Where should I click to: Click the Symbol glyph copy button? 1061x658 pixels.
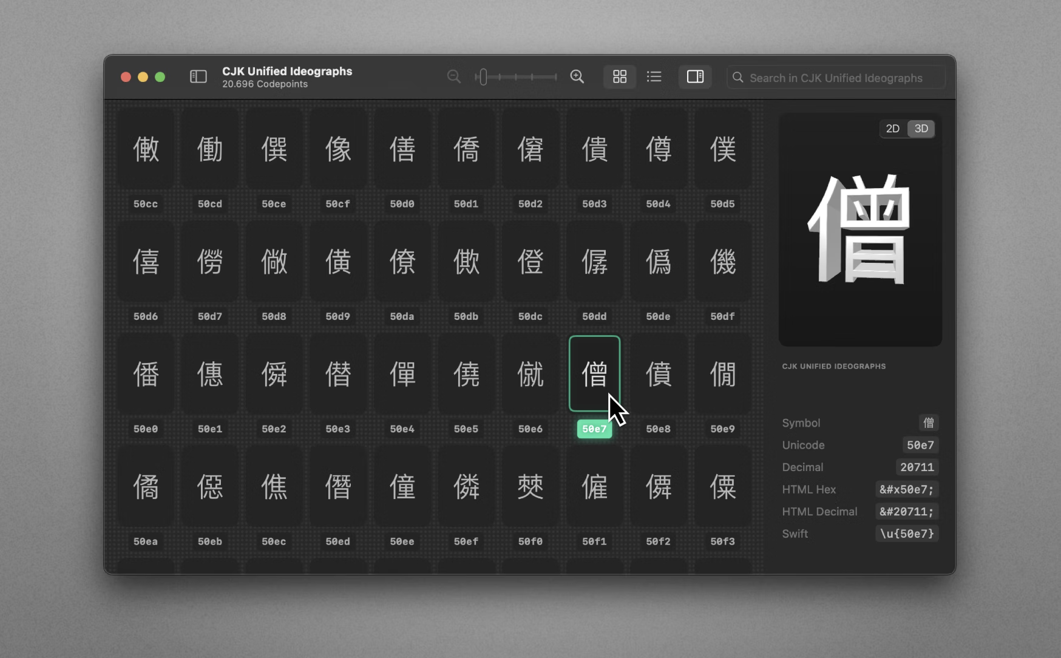[x=928, y=422]
